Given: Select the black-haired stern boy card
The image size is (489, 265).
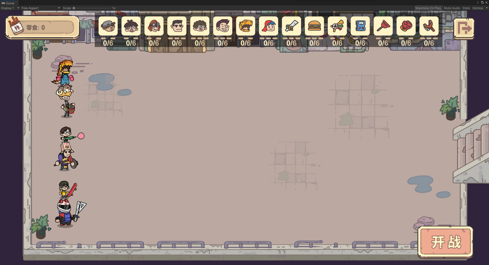Looking at the screenshot, I should [x=177, y=26].
